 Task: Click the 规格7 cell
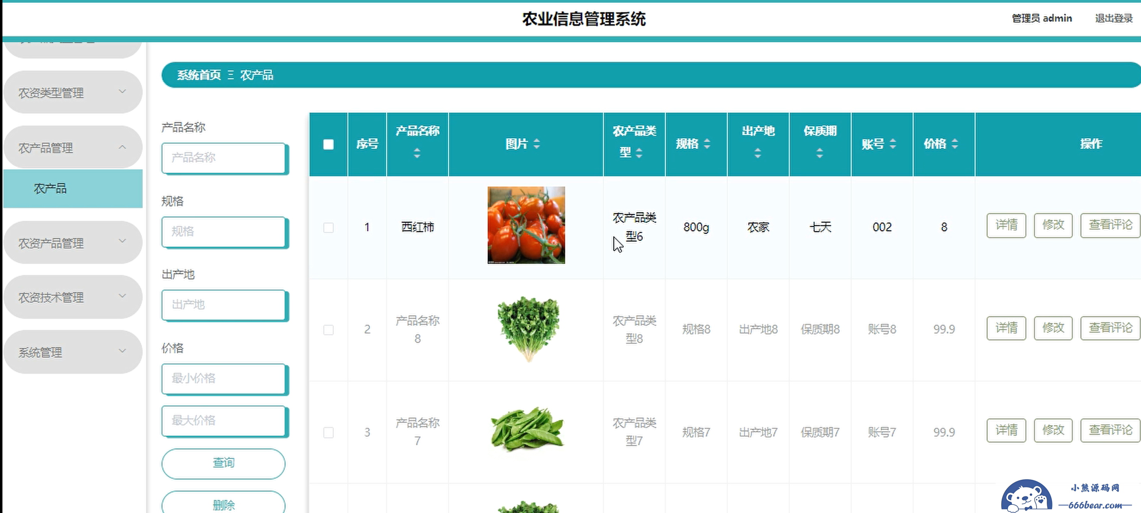[696, 432]
